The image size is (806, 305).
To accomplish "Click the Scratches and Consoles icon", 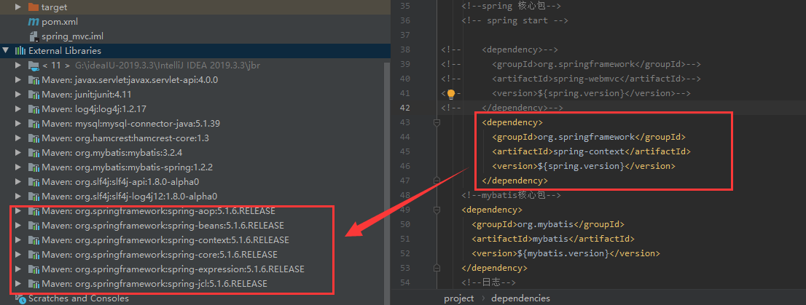I will (20, 298).
